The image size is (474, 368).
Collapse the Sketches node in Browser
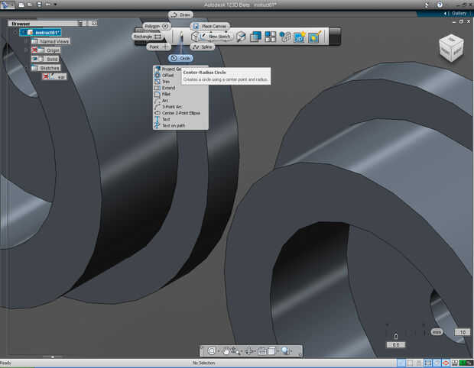click(x=26, y=68)
